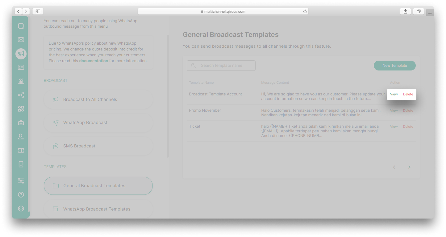Click the Message Content column header
The height and width of the screenshot is (237, 446).
(x=275, y=82)
